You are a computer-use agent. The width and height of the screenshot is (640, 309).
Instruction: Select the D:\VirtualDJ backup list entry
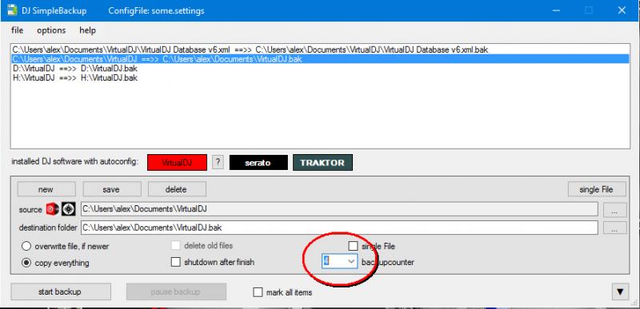pyautogui.click(x=74, y=69)
